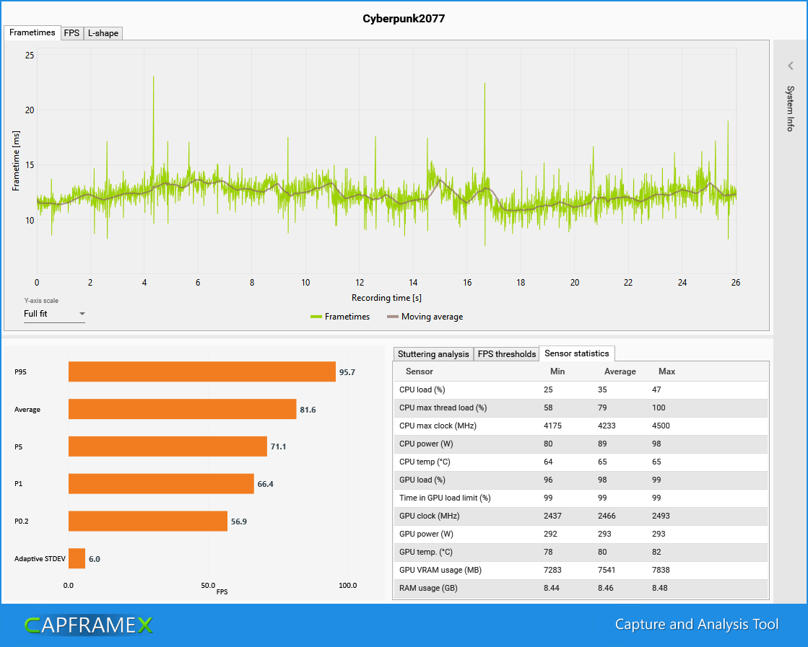Select the CPU temp (°C) row
The image size is (808, 647).
click(x=581, y=462)
